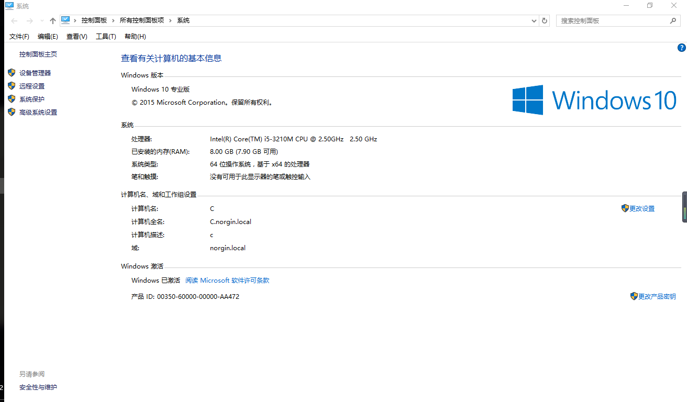
Task: Open 阅读 Microsoft 软件许可条款 link
Action: (x=227, y=281)
